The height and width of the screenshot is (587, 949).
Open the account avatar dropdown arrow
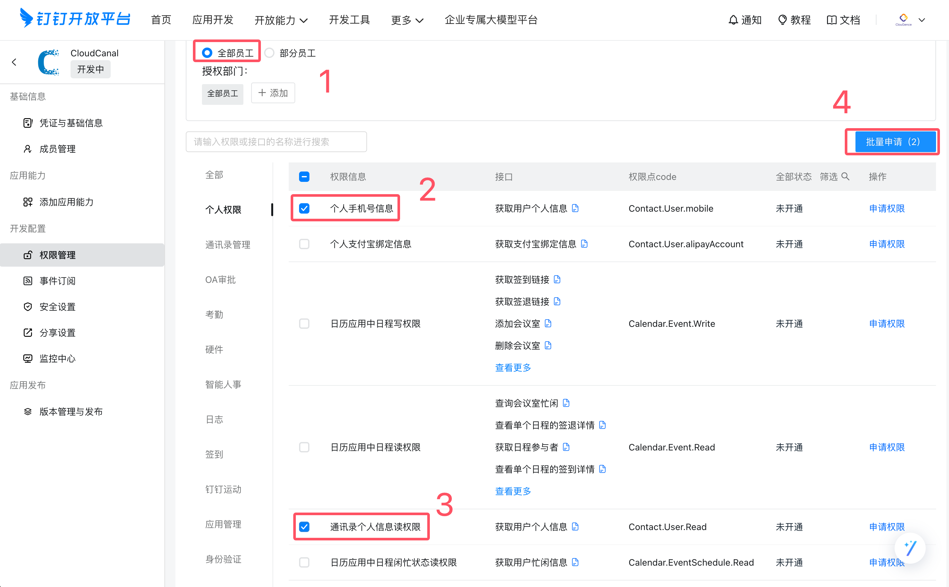tap(921, 20)
